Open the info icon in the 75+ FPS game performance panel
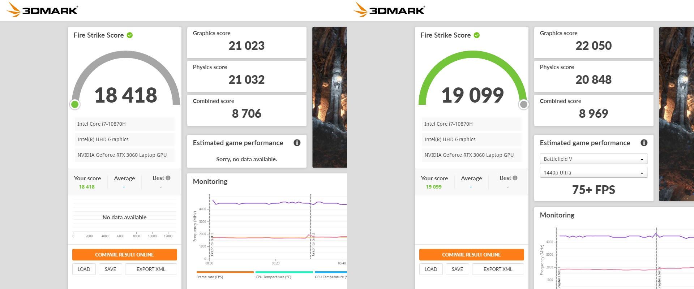 pos(644,143)
